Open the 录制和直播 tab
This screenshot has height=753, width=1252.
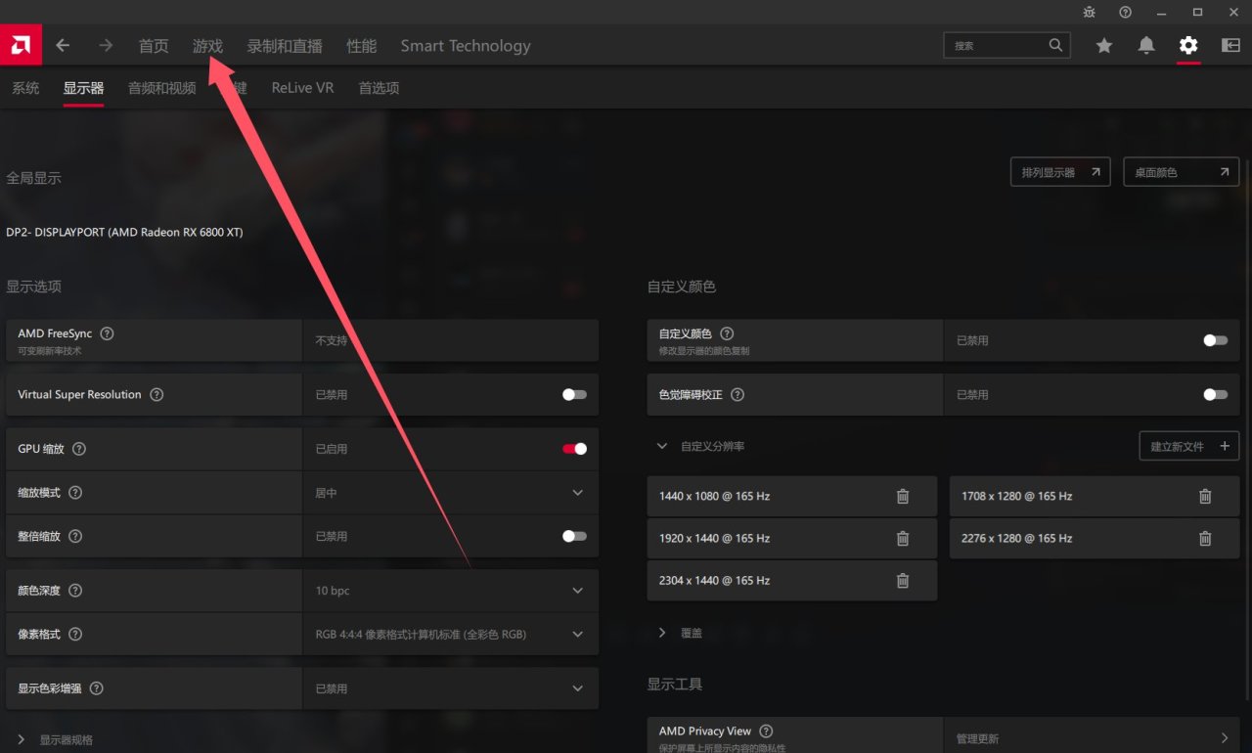point(285,46)
